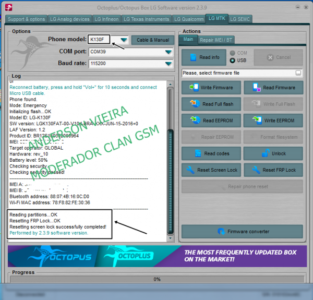This screenshot has height=300, width=313.
Task: Open the Support & options tab
Action: [26, 19]
